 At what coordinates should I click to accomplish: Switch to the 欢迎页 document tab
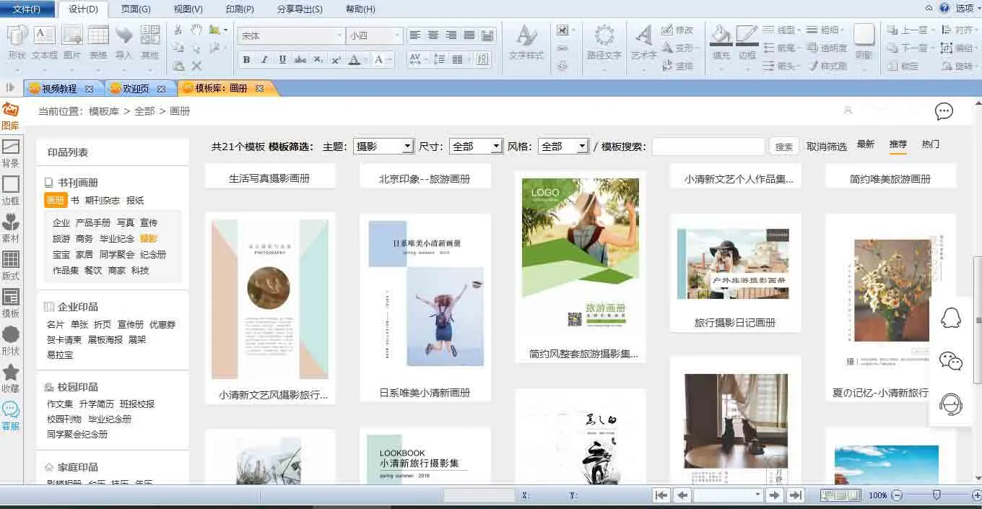(135, 89)
